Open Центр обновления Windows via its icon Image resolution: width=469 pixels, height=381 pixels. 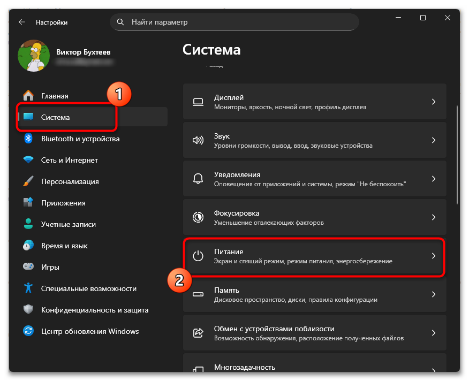[x=27, y=331]
